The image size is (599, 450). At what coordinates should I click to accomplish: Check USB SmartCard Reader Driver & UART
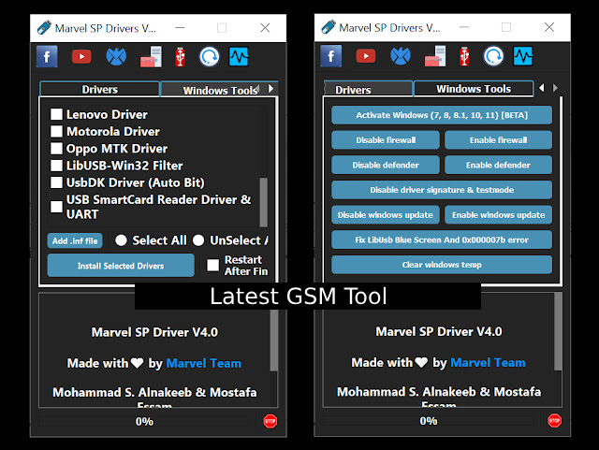pos(56,207)
